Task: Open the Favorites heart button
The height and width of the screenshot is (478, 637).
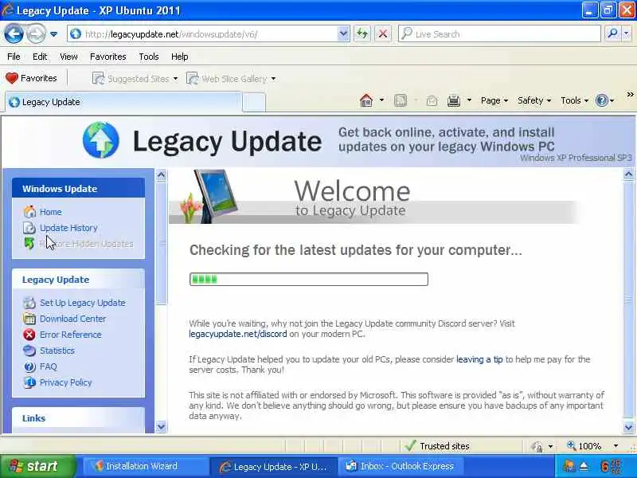Action: click(31, 78)
